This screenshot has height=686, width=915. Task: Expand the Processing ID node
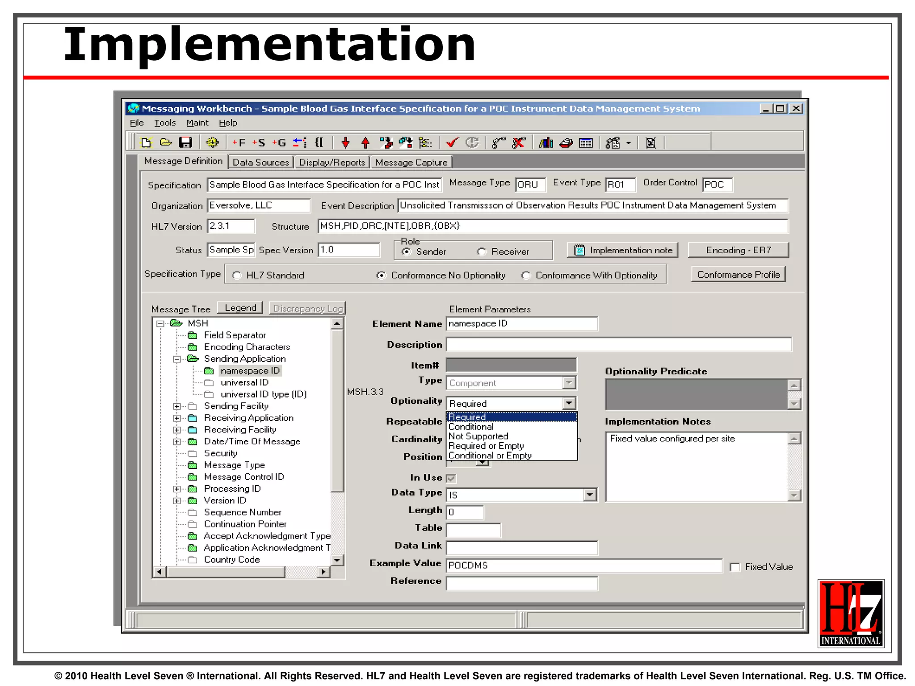coord(177,489)
